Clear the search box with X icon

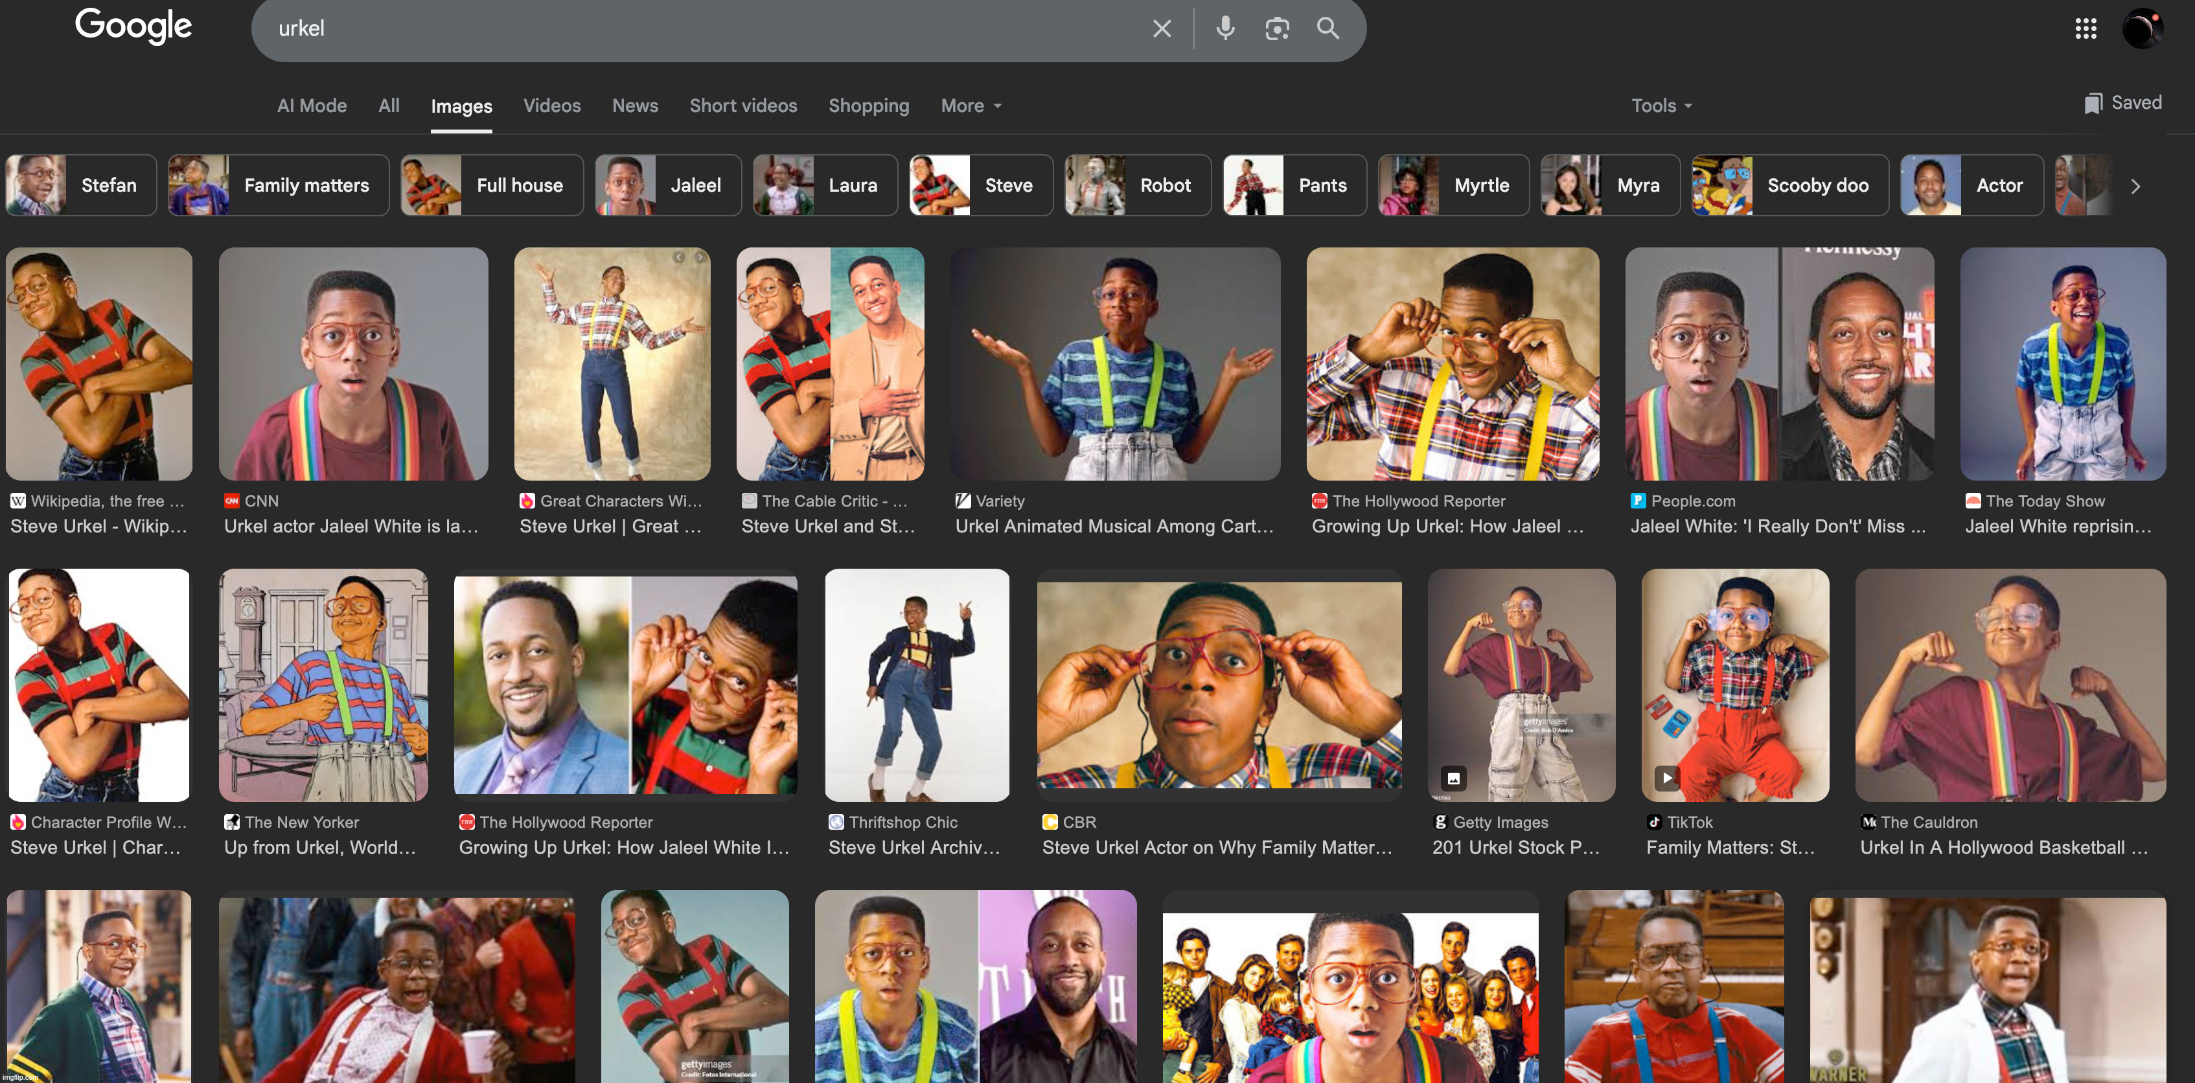(1162, 29)
